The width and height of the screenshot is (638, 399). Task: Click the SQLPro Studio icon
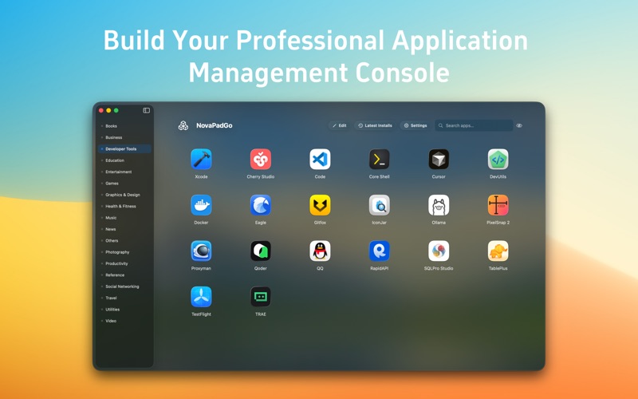pos(439,251)
